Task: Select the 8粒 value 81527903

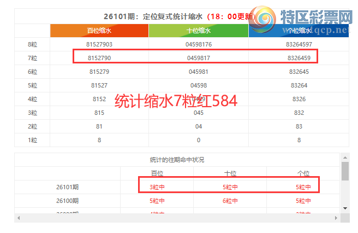Action: click(x=99, y=44)
